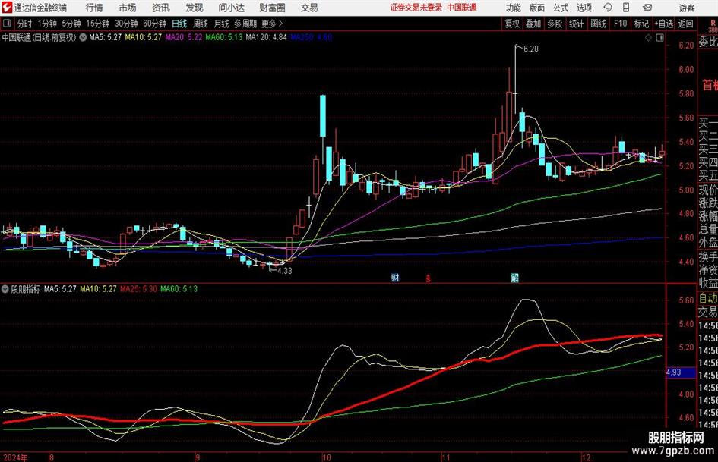
Task: Switch to the 30分钟 period tab
Action: point(126,24)
